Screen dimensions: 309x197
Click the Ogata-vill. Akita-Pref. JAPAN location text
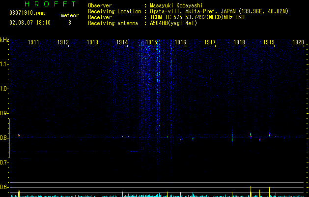click(219, 11)
